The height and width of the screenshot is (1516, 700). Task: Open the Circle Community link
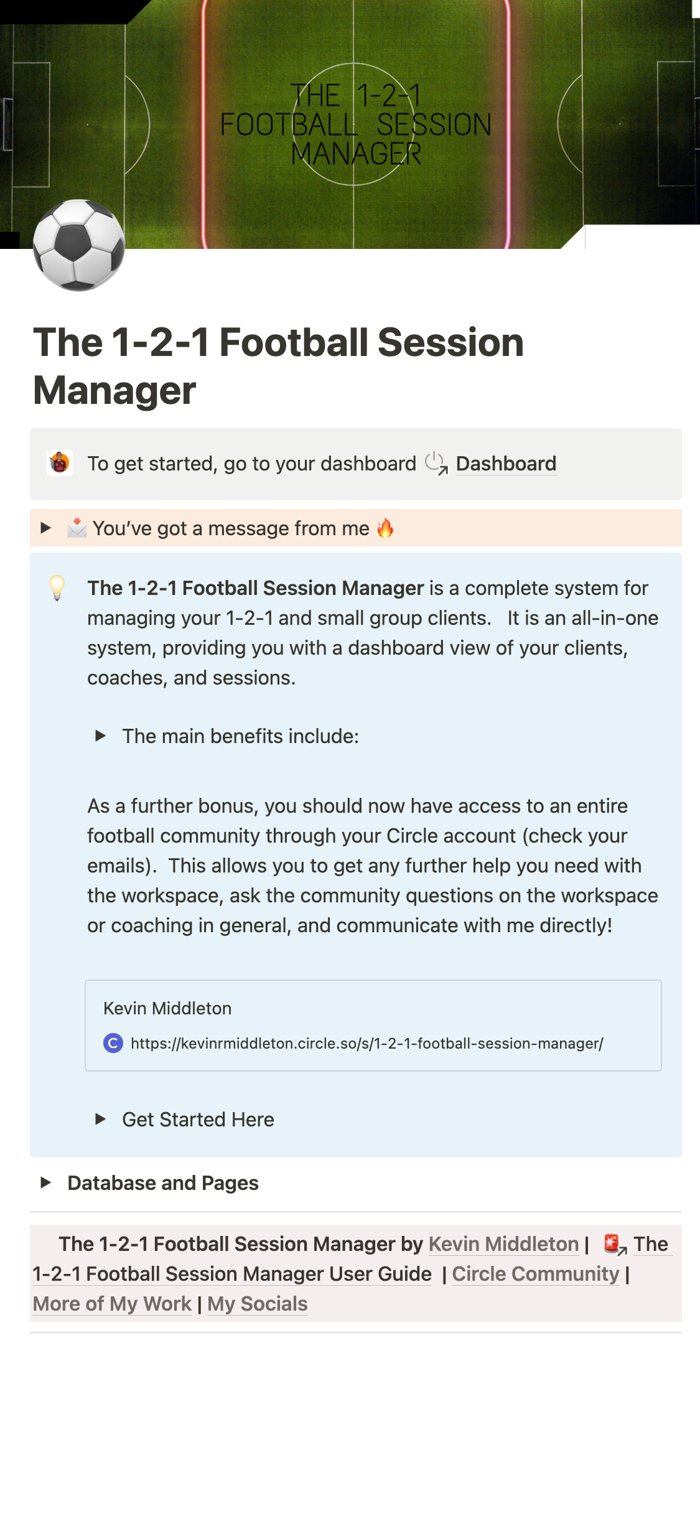click(535, 1274)
